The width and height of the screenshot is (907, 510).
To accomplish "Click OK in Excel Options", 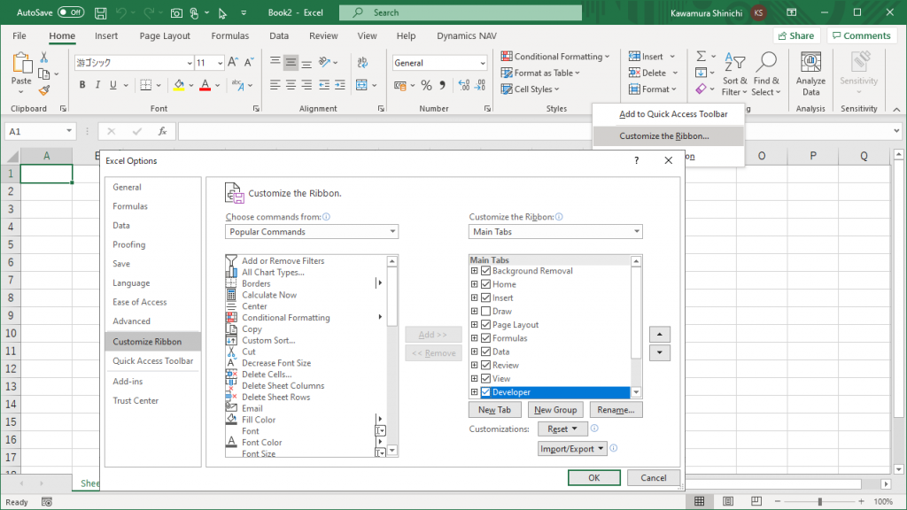I will [594, 477].
